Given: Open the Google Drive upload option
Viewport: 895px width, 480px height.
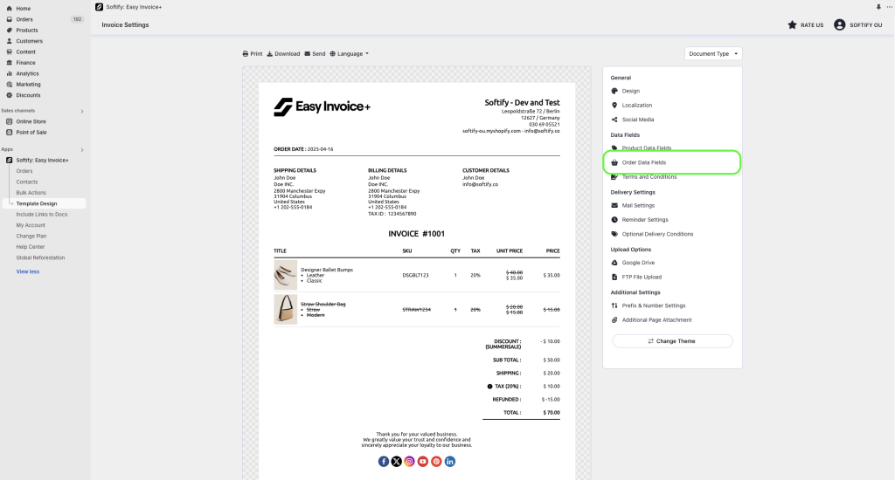Looking at the screenshot, I should click(x=638, y=263).
